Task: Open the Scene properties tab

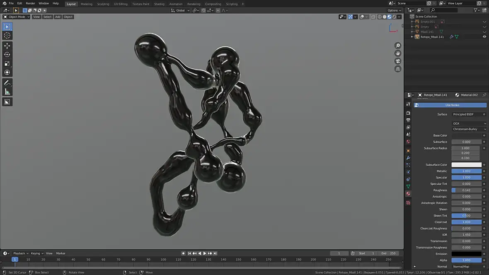Action: point(408,134)
